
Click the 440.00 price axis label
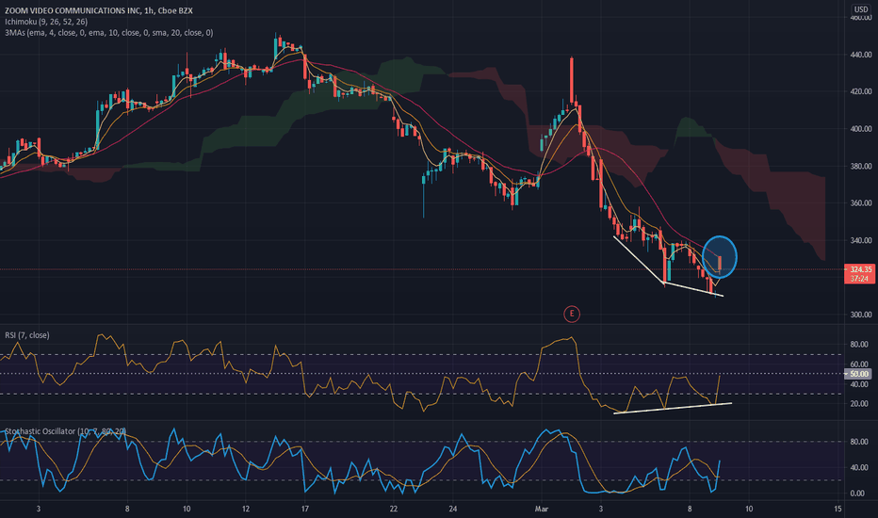click(861, 55)
